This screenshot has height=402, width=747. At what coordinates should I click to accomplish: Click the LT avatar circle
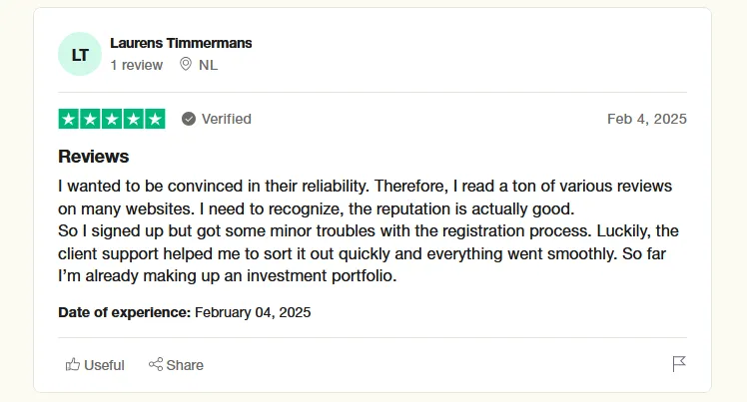[80, 54]
